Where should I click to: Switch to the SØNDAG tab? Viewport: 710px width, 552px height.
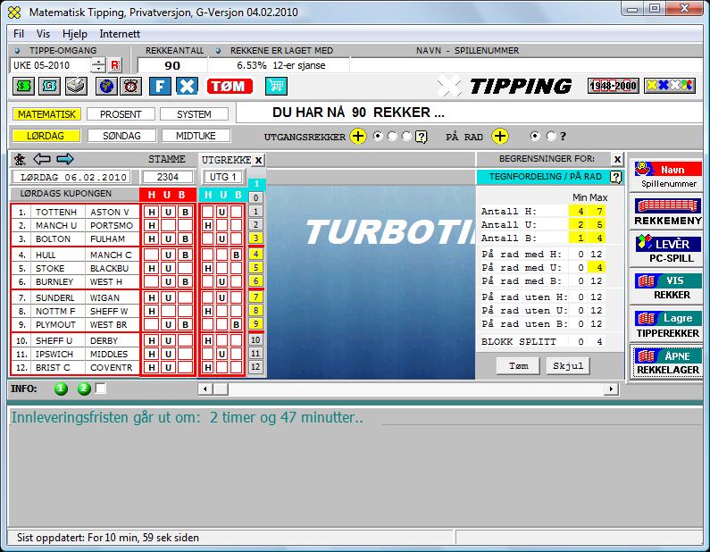point(121,136)
